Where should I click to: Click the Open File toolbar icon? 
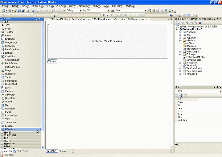pos(15,10)
